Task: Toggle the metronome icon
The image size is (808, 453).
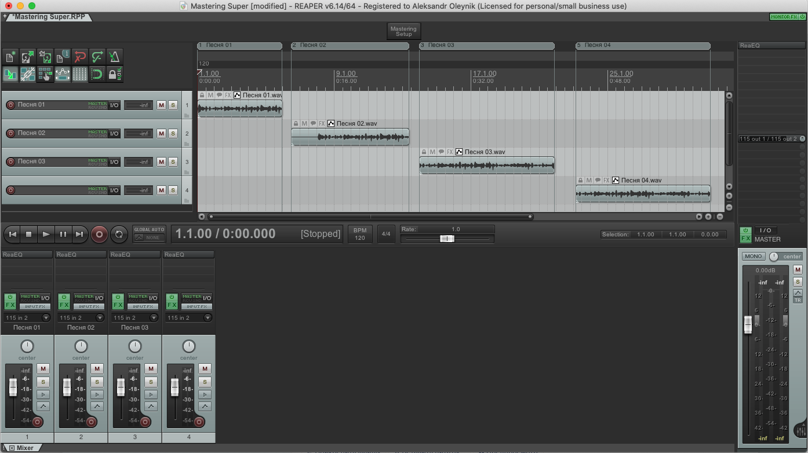Action: pyautogui.click(x=115, y=56)
